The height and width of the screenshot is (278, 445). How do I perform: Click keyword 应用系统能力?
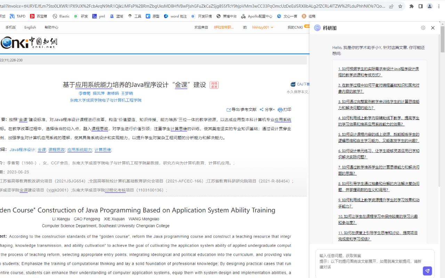(x=80, y=150)
